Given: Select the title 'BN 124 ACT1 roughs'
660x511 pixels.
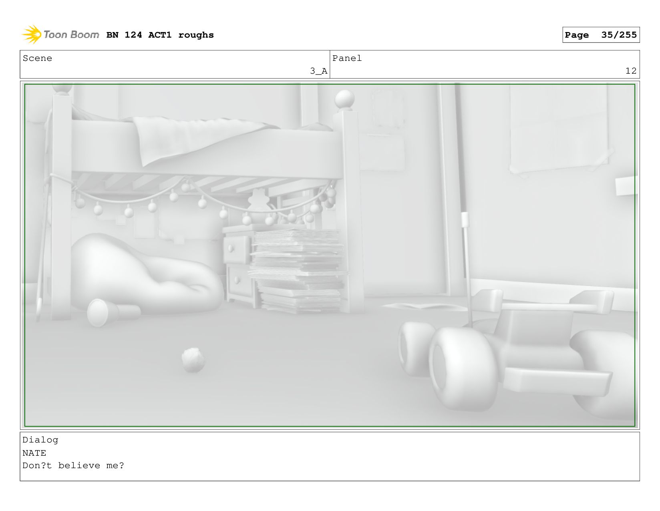Looking at the screenshot, I should coord(160,35).
